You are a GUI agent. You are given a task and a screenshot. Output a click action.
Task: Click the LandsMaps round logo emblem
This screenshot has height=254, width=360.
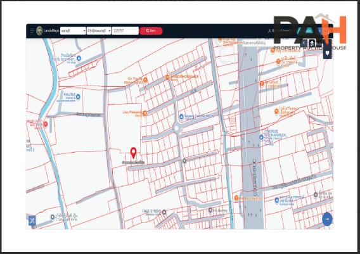[x=39, y=31]
